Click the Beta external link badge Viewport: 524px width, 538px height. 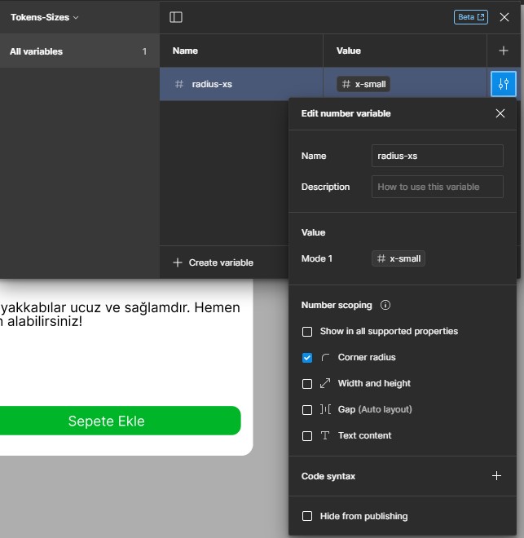coord(470,17)
